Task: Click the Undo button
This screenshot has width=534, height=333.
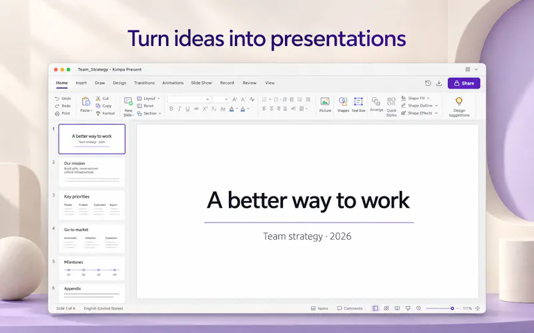Action: coord(63,99)
